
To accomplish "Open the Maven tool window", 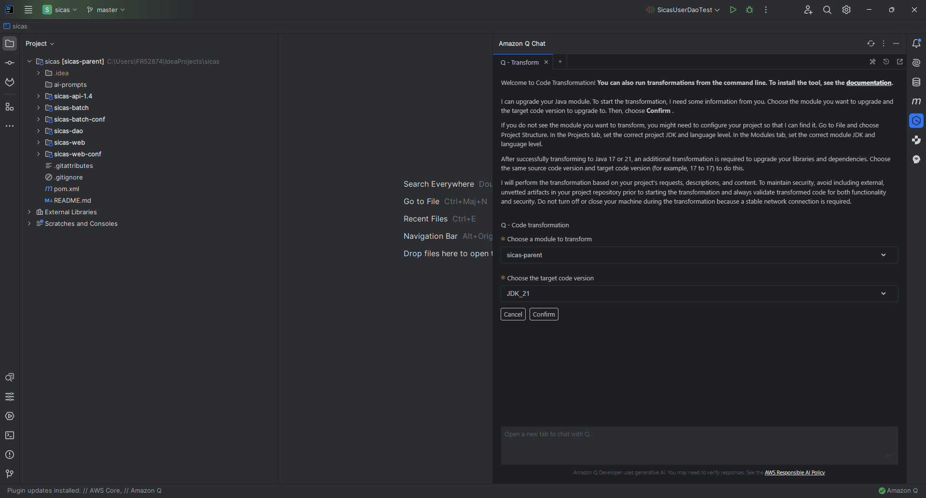I will pos(916,101).
